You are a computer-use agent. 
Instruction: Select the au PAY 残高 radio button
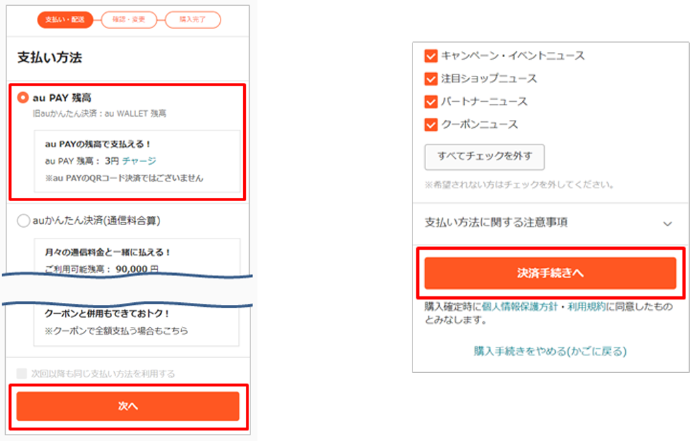click(23, 97)
